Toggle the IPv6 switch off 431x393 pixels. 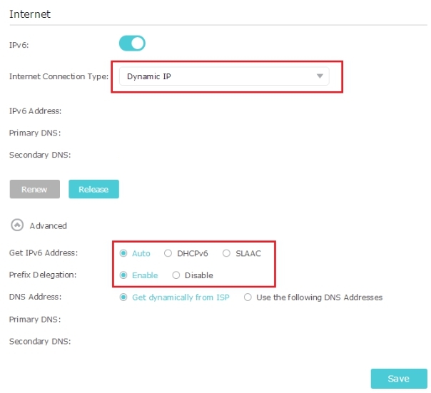(x=132, y=43)
